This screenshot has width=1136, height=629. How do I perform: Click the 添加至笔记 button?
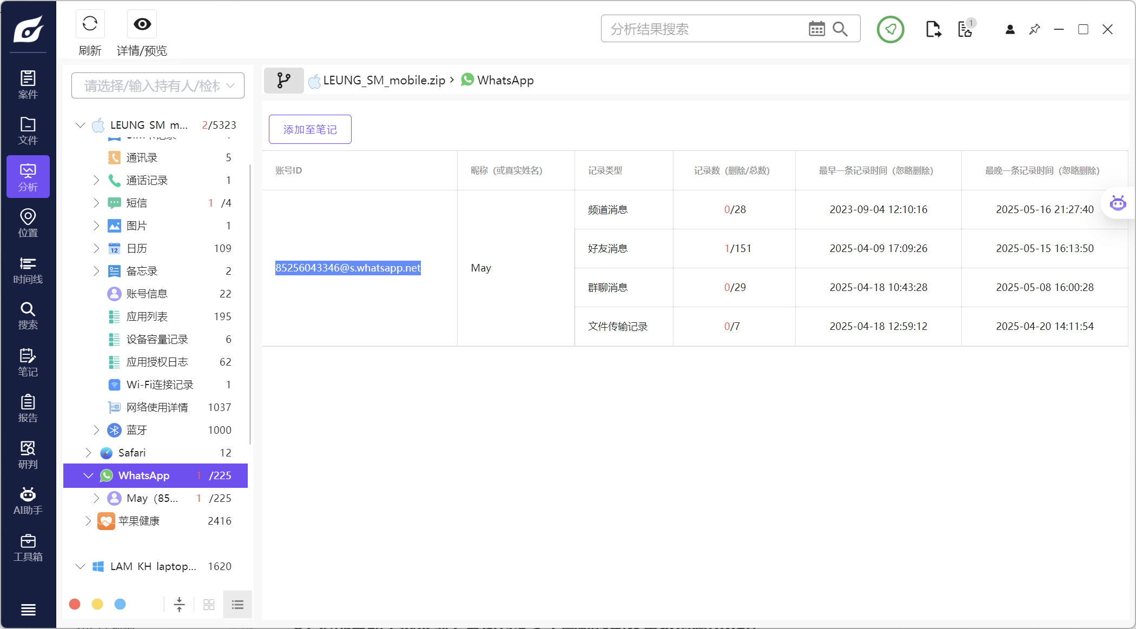point(310,129)
